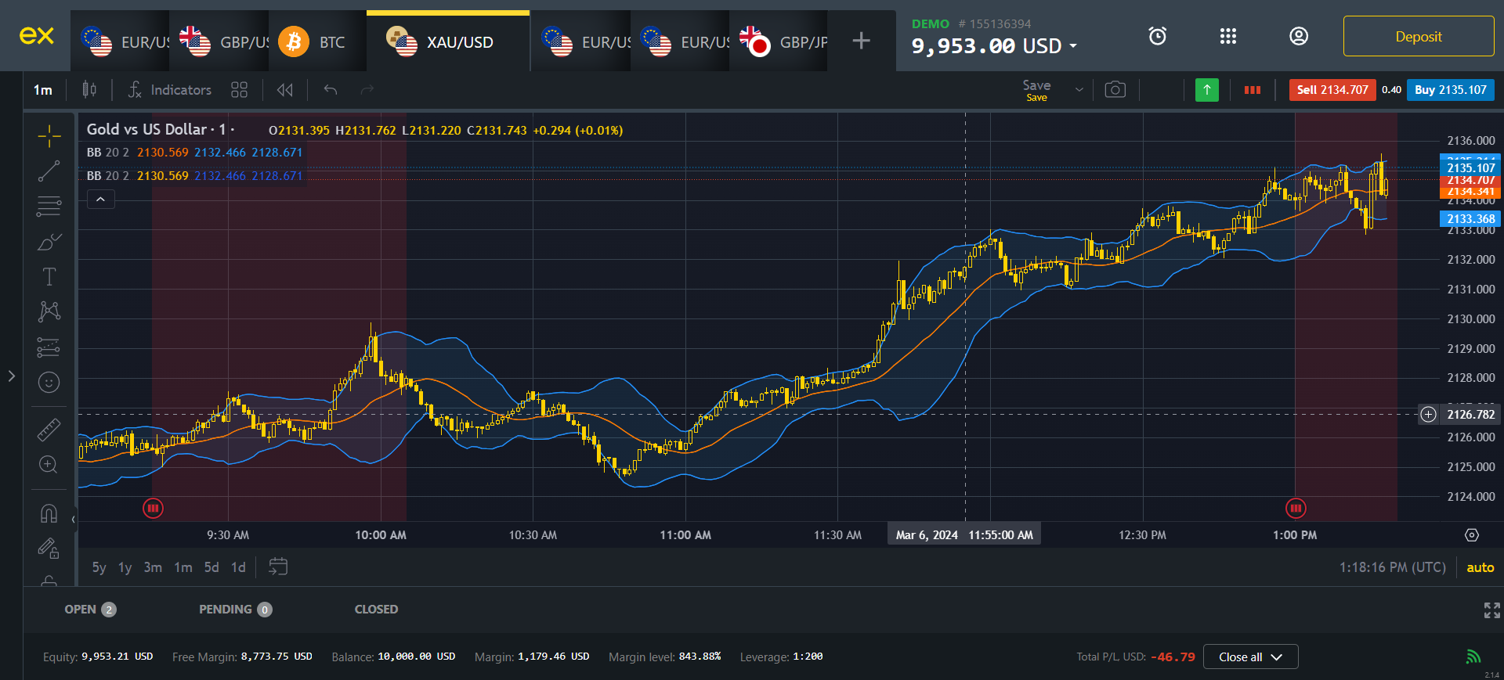Expand the Save layout dropdown arrow
Viewport: 1504px width, 680px height.
click(1079, 90)
